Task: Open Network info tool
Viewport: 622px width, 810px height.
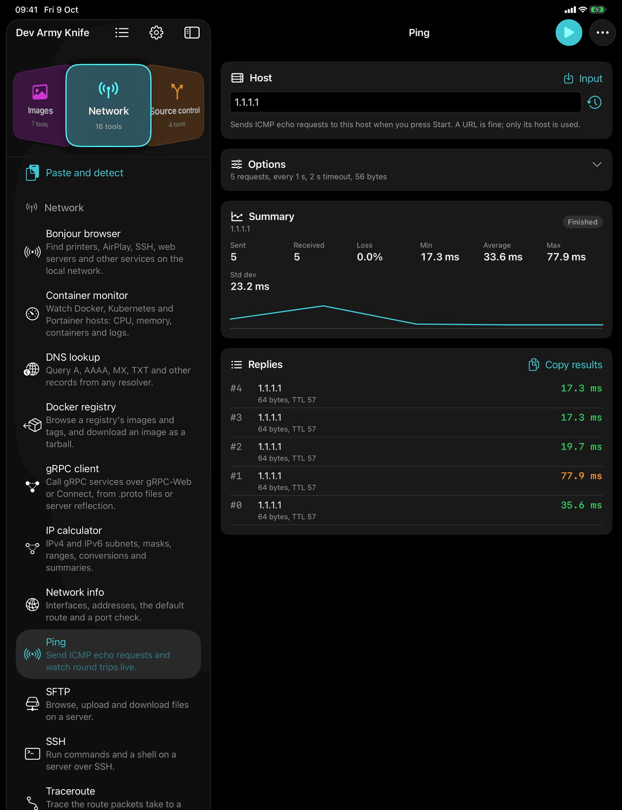Action: click(x=108, y=604)
